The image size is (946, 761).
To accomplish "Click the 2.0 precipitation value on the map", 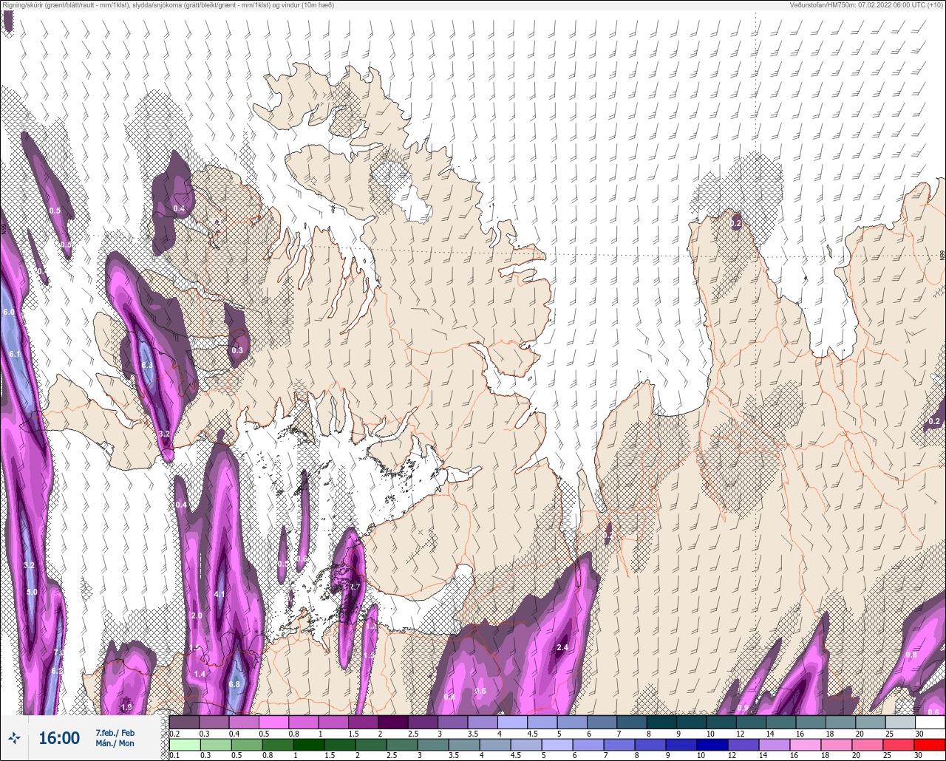I will [x=197, y=615].
